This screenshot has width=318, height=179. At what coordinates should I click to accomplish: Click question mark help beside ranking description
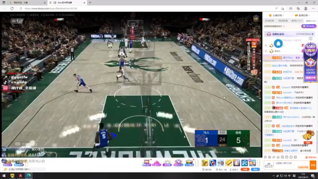pyautogui.click(x=284, y=26)
